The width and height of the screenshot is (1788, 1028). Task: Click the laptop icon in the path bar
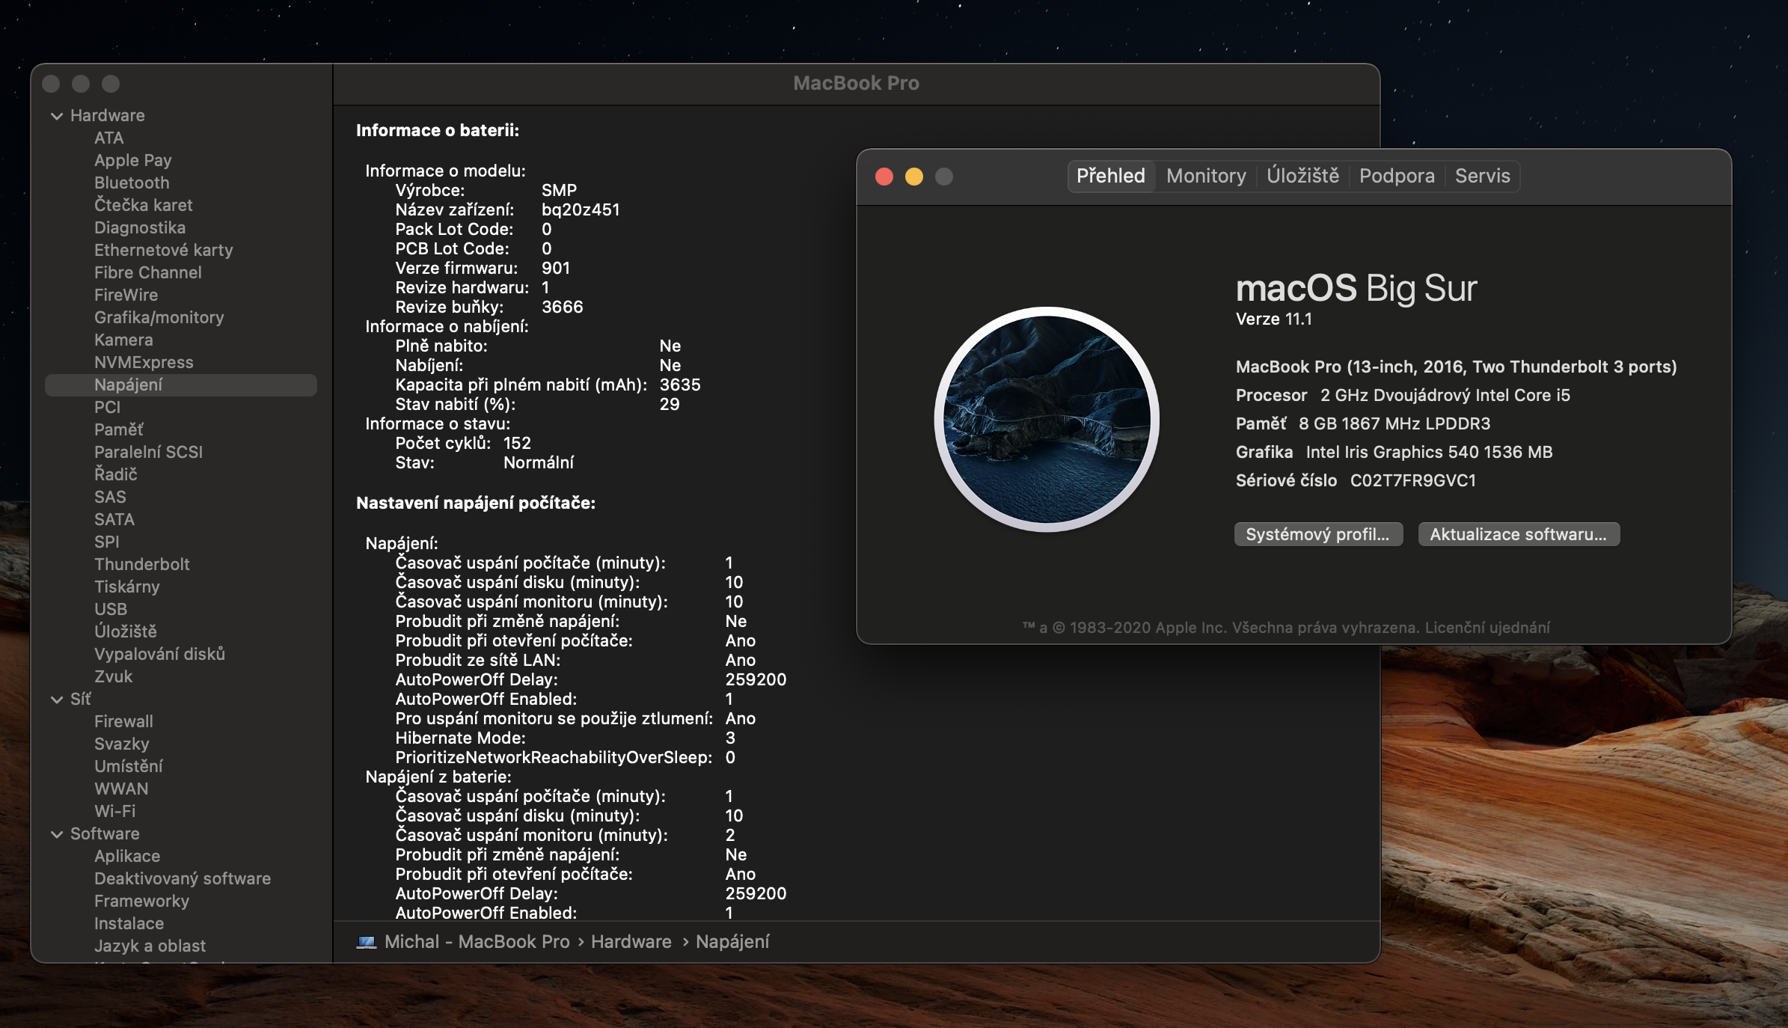366,942
